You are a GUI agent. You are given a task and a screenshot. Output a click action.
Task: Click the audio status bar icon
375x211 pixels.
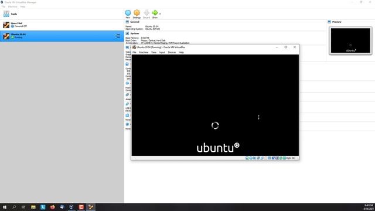[x=254, y=158]
